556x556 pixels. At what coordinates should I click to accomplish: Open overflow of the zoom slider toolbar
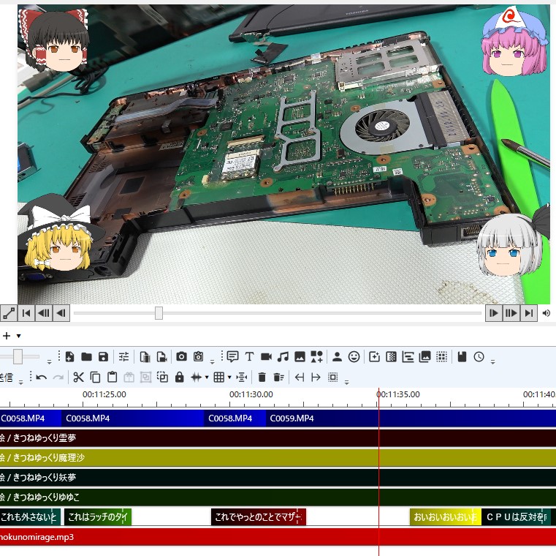49,362
